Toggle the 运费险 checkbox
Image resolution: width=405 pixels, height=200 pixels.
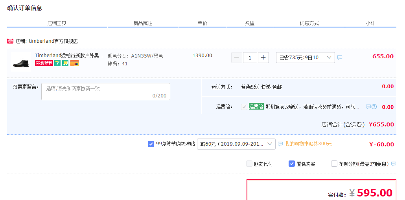tap(244, 107)
